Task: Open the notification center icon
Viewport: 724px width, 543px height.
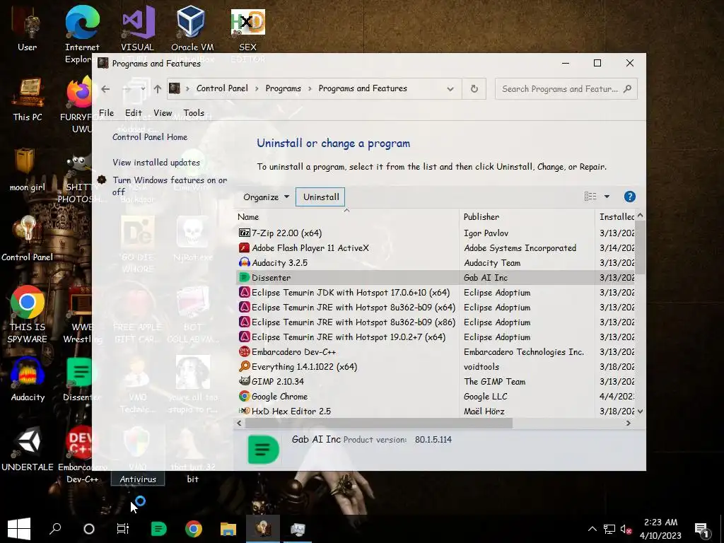Action: (x=701, y=529)
